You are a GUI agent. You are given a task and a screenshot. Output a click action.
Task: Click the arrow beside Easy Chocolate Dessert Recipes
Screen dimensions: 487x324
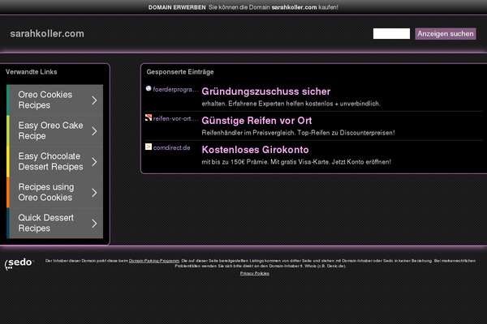pyautogui.click(x=94, y=162)
